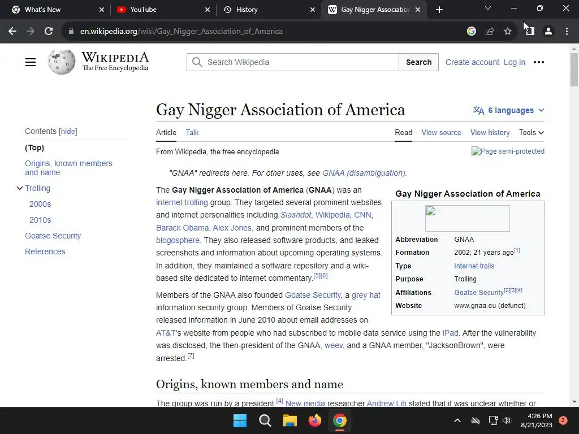
Task: Jump to References in contents
Action: [x=45, y=251]
